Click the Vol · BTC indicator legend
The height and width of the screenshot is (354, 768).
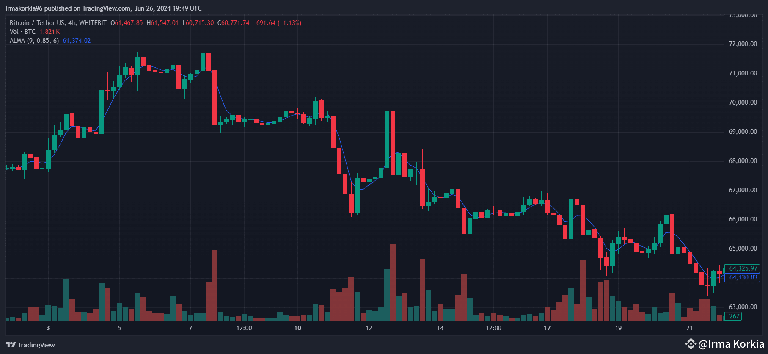tap(22, 32)
